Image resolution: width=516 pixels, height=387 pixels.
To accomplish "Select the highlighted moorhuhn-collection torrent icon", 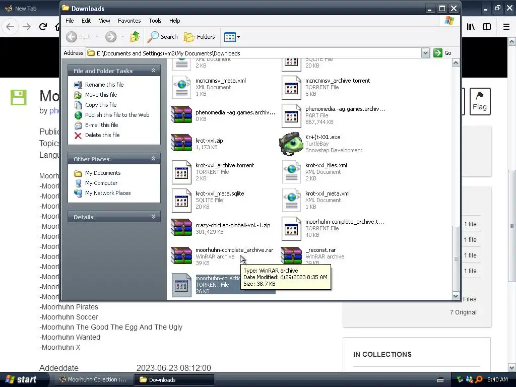I will point(181,285).
